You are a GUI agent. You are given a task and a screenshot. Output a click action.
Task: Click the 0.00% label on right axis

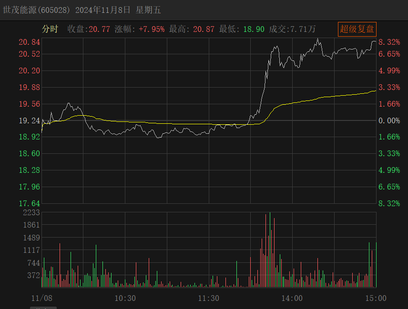point(389,121)
